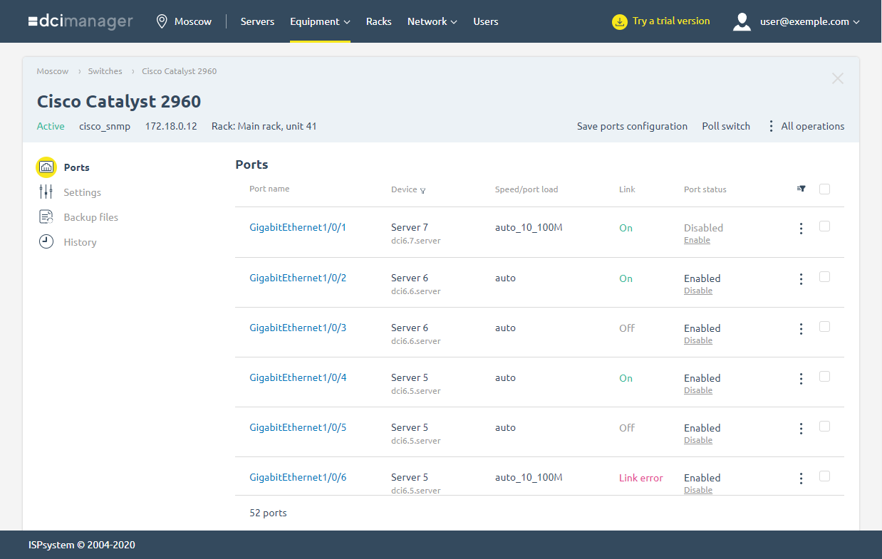The width and height of the screenshot is (882, 559).
Task: Click the Backup files icon
Action: coord(46,217)
